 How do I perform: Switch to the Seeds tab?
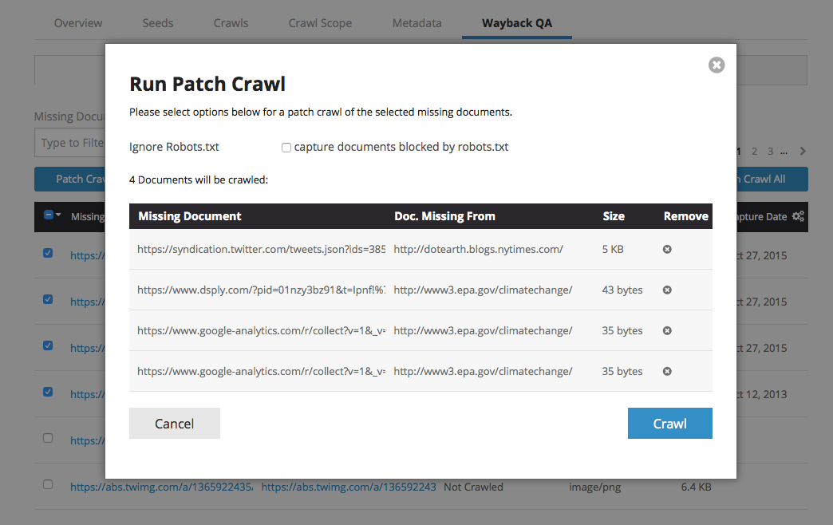[157, 23]
